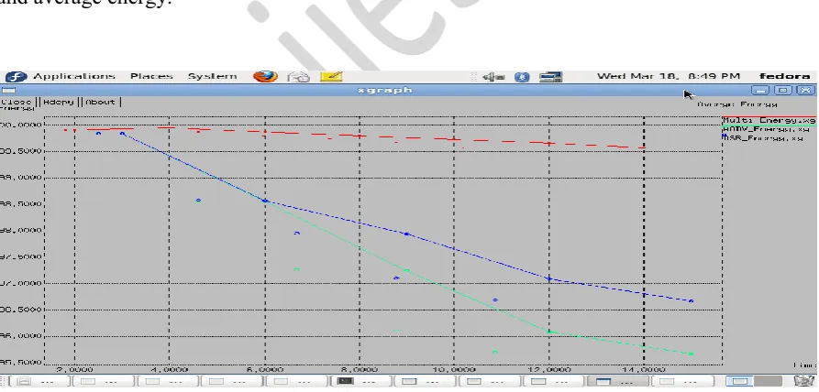The image size is (819, 392).
Task: Click the 6.0000 x-axis label
Action: click(x=265, y=369)
